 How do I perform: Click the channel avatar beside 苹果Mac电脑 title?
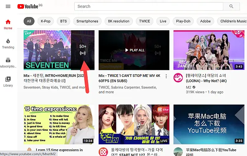(x=178, y=152)
